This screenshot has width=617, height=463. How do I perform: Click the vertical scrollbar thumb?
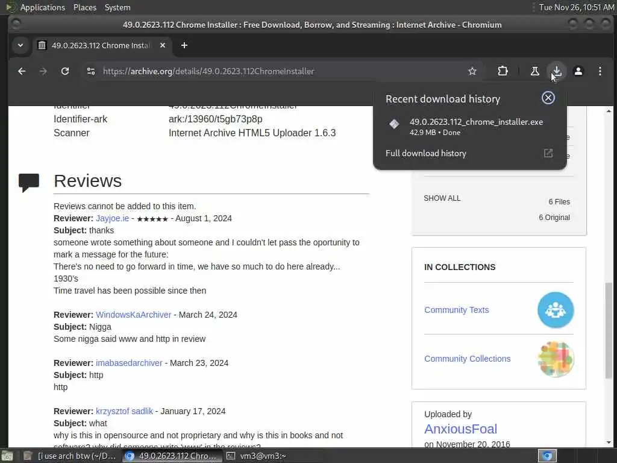point(609,330)
